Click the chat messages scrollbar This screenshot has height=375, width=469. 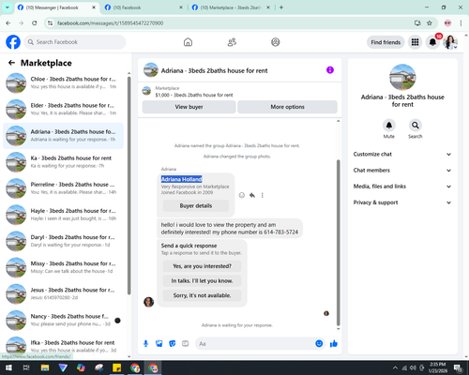pos(338,243)
